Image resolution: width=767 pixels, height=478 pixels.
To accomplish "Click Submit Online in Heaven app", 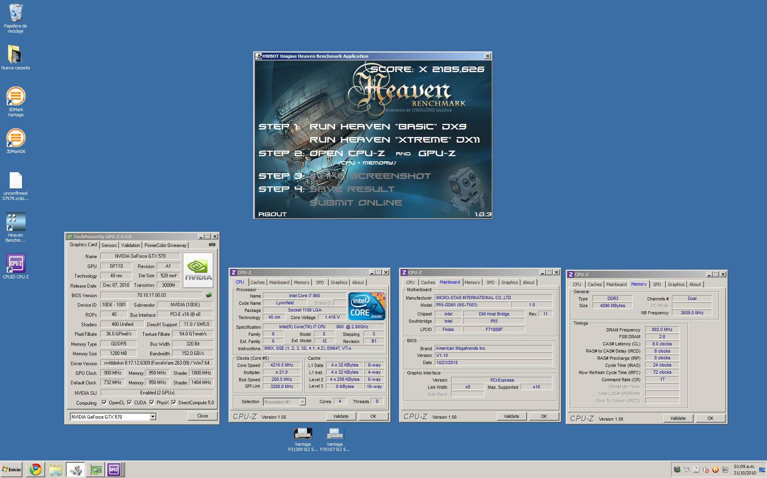I will [356, 203].
